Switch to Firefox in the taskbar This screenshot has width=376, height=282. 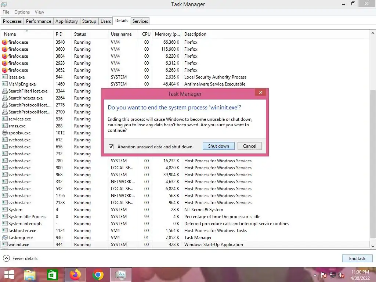pos(75,275)
